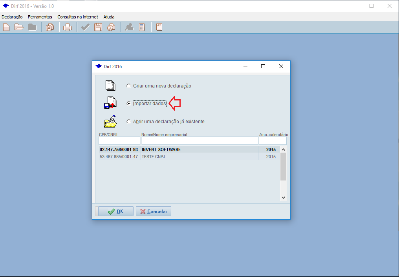Click the greyed wrench tool toolbar icon
Image resolution: width=399 pixels, height=277 pixels.
click(129, 27)
